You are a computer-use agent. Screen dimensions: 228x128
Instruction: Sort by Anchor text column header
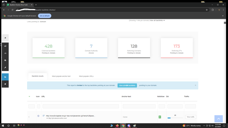tap(126, 96)
